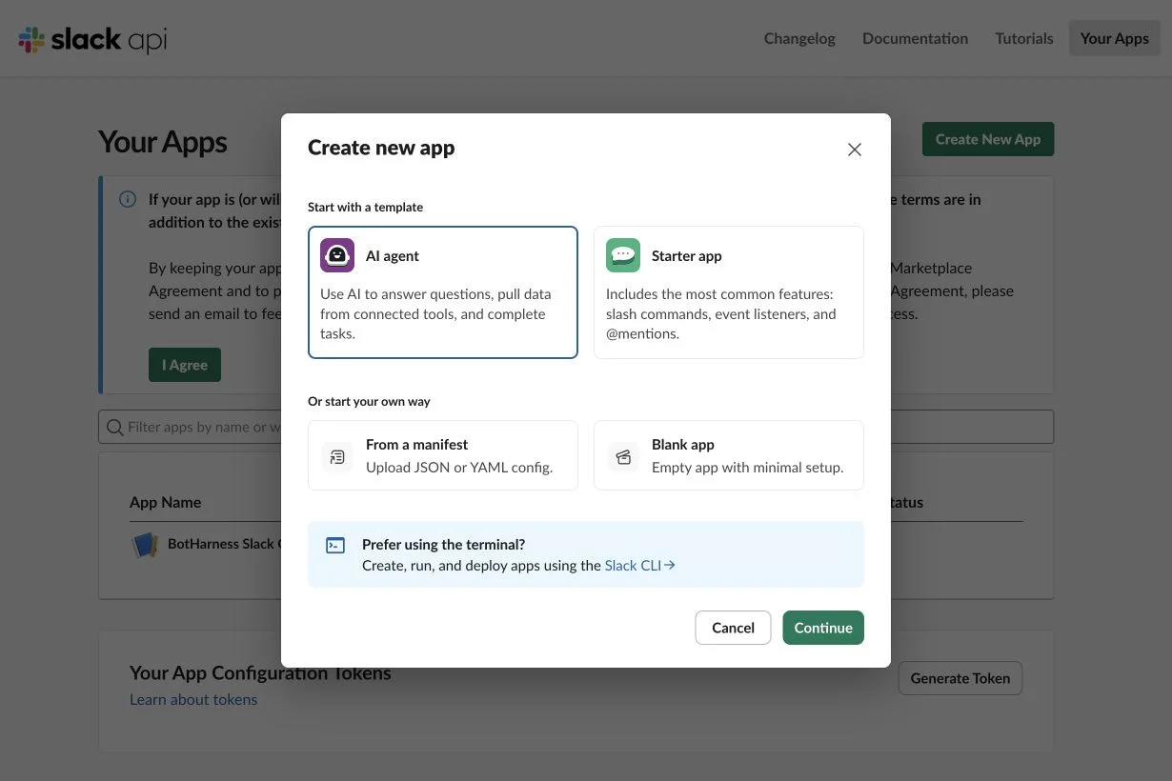This screenshot has width=1172, height=781.
Task: Open the Your Apps nav item
Action: (1115, 38)
